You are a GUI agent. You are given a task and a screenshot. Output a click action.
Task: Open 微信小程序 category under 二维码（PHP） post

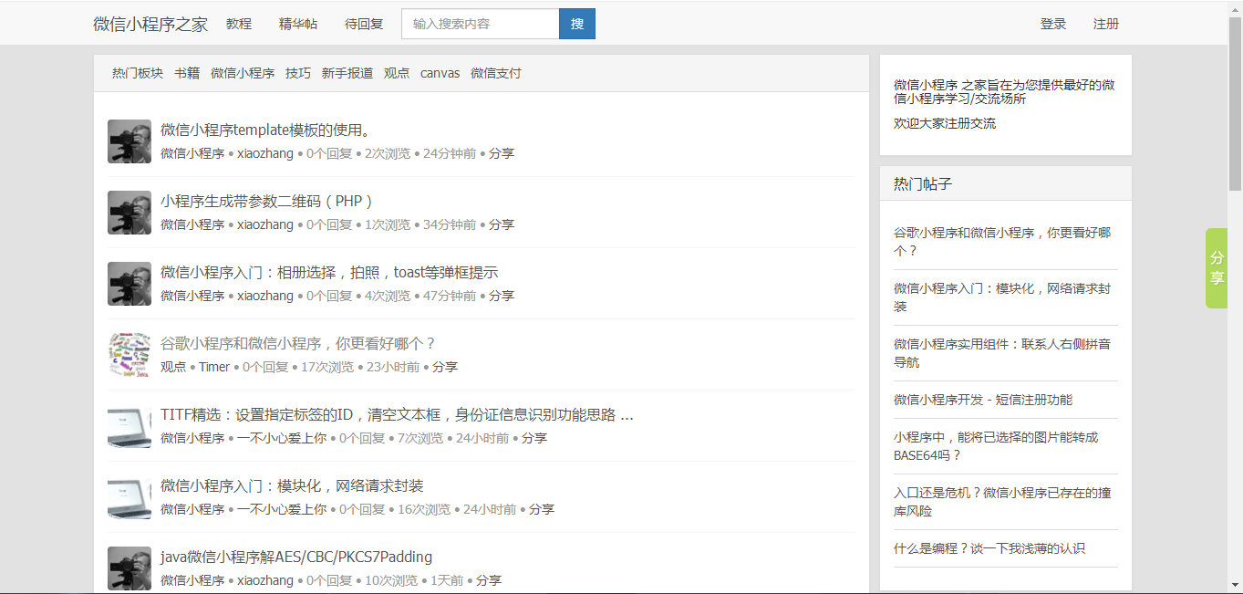tap(192, 224)
